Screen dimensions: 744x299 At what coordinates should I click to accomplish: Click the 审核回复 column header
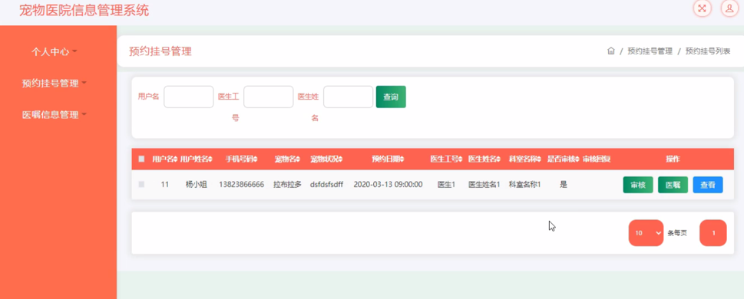(597, 159)
